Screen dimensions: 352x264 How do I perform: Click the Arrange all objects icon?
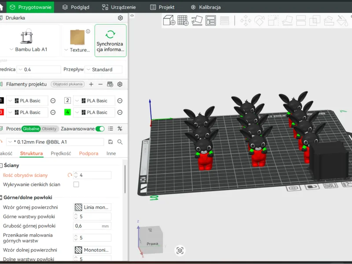(x=211, y=20)
